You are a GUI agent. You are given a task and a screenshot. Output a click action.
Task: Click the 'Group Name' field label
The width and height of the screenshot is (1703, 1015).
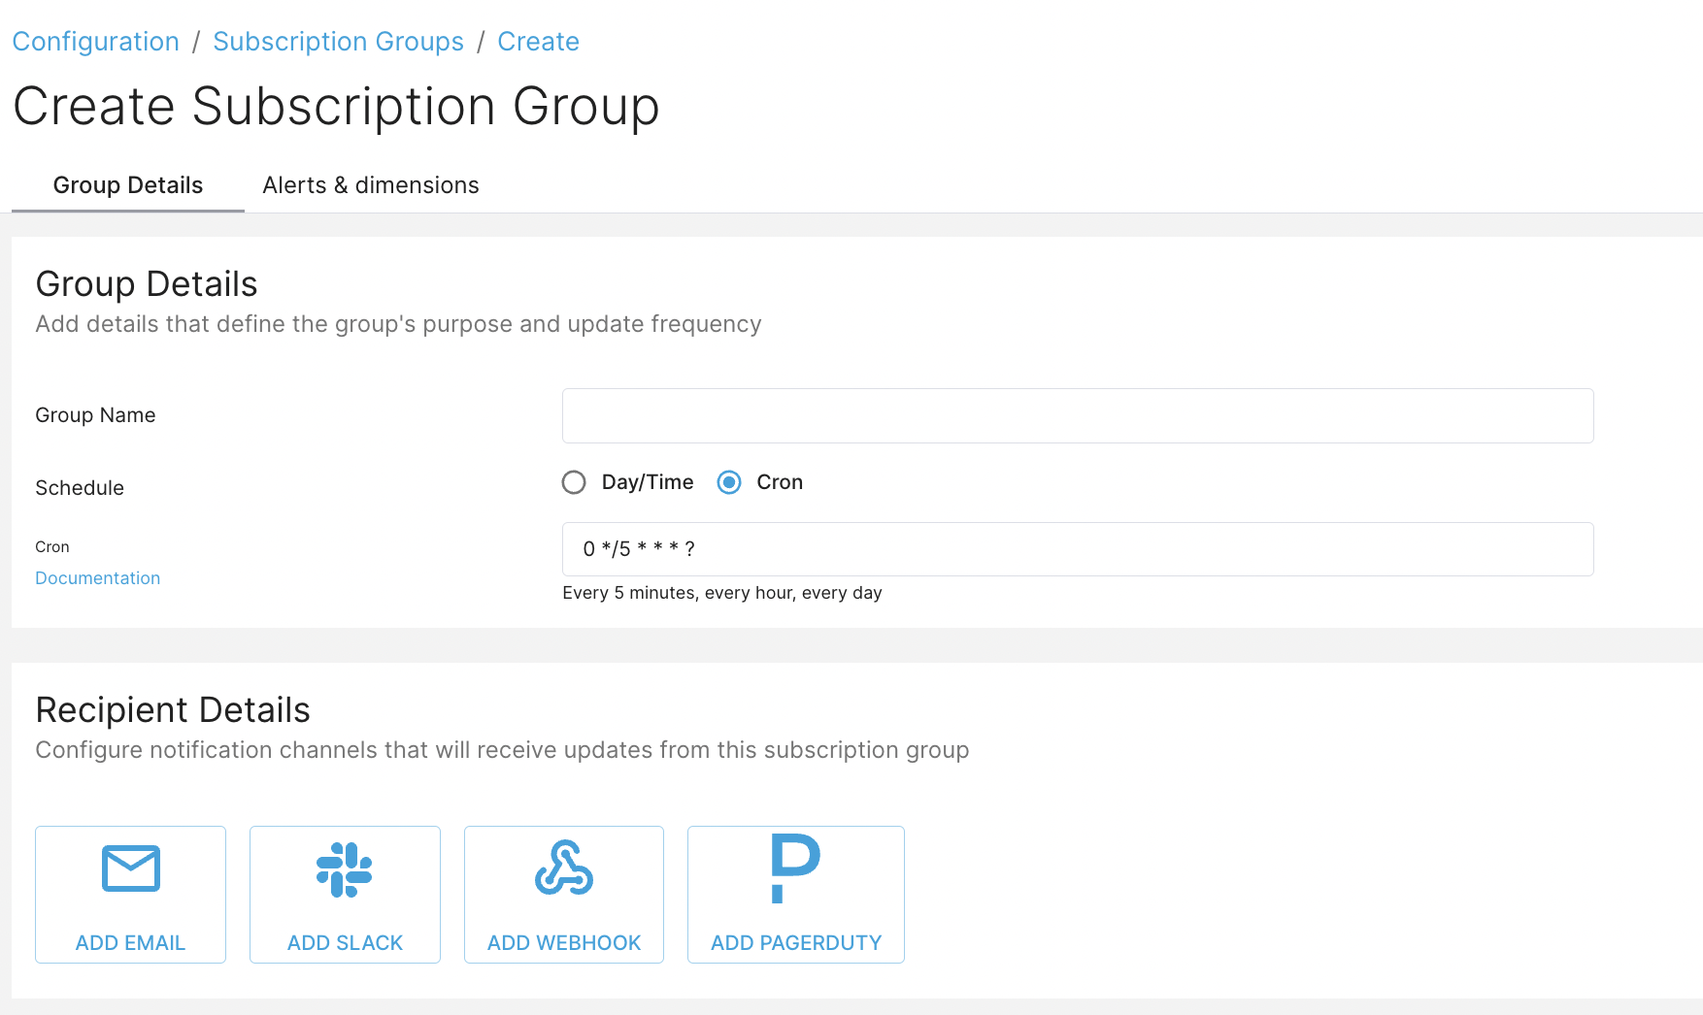pos(95,415)
